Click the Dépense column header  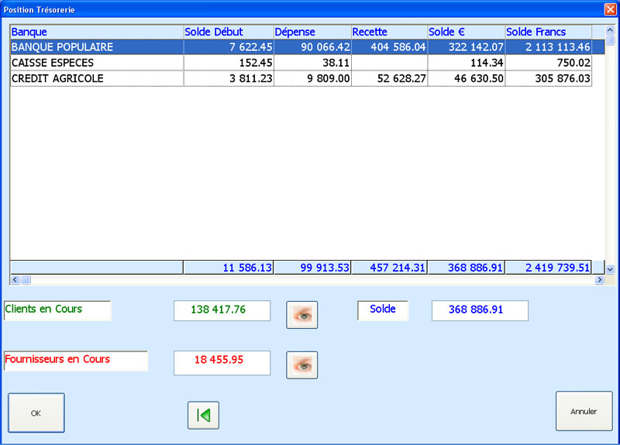[312, 32]
